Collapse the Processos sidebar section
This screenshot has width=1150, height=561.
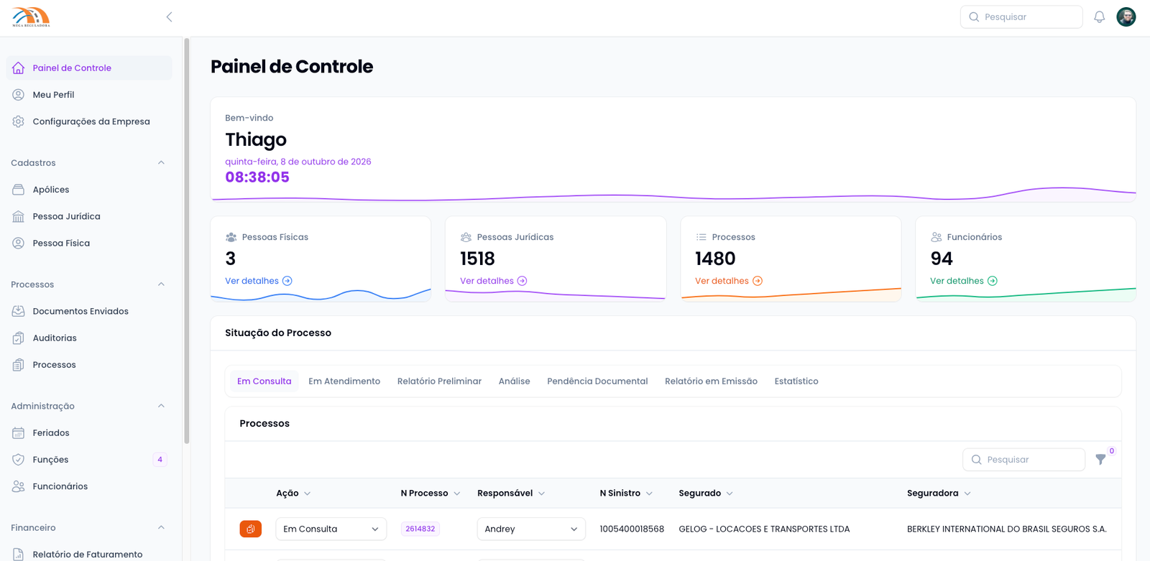tap(161, 284)
